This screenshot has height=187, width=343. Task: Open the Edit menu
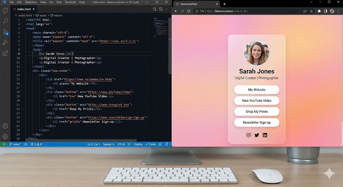coord(19,2)
